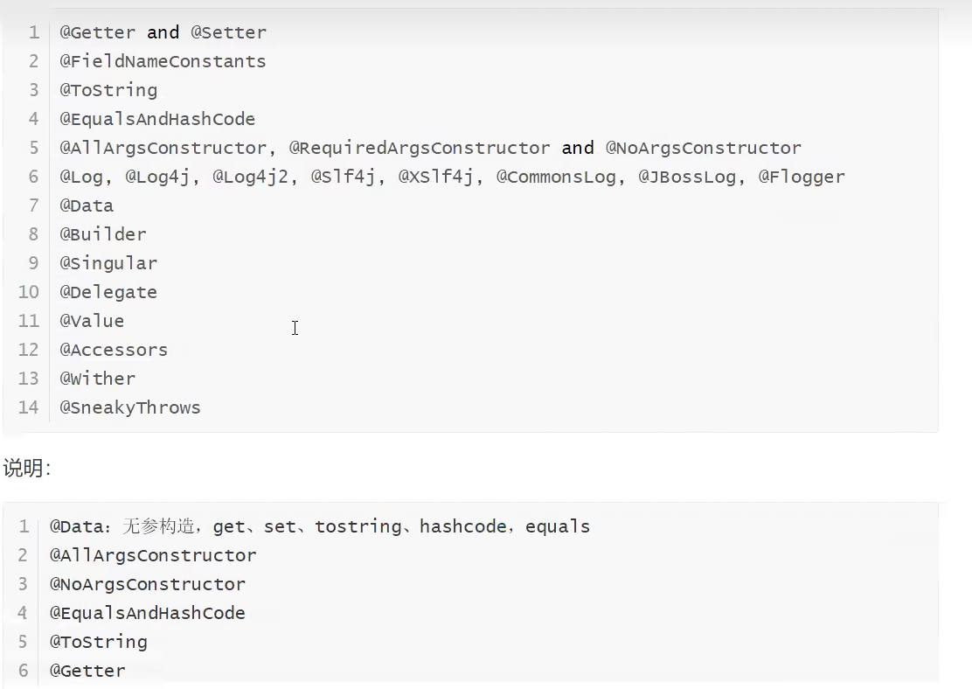
Task: Click the @JBossLog annotation text
Action: click(x=687, y=177)
